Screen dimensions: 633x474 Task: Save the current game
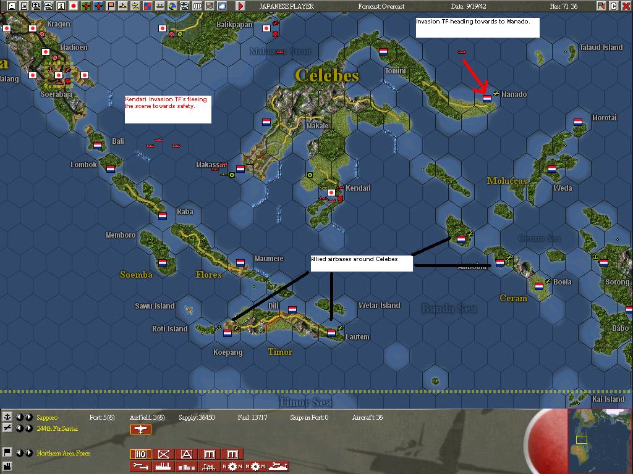pyautogui.click(x=12, y=5)
